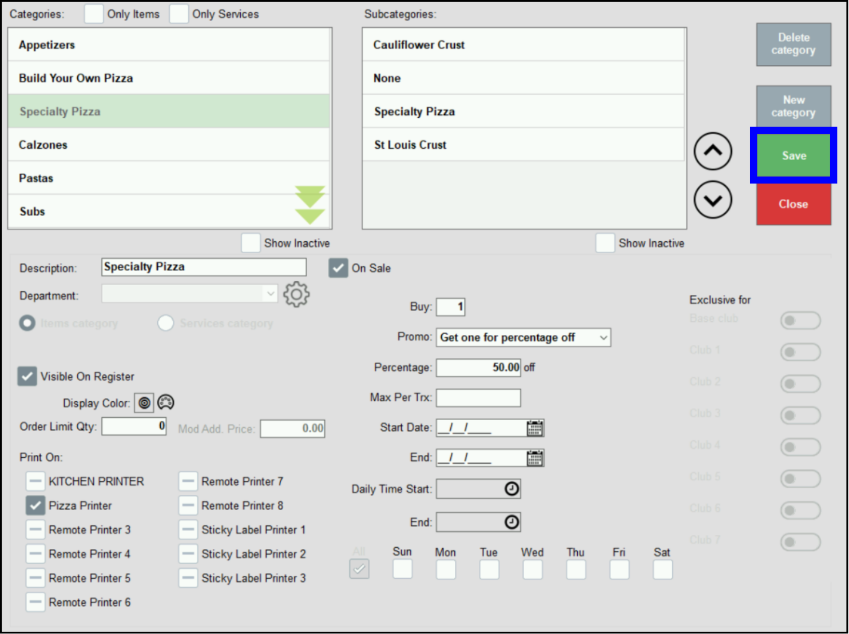The height and width of the screenshot is (634, 849).
Task: Click the Delete category button
Action: pos(794,44)
